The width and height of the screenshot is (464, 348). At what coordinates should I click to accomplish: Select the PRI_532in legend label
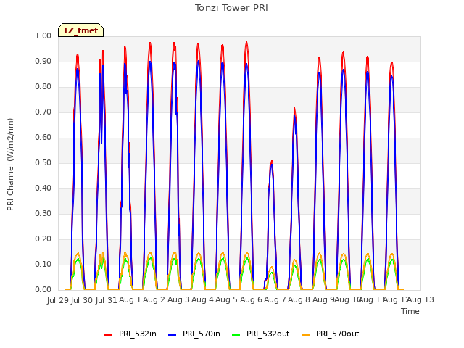point(138,333)
